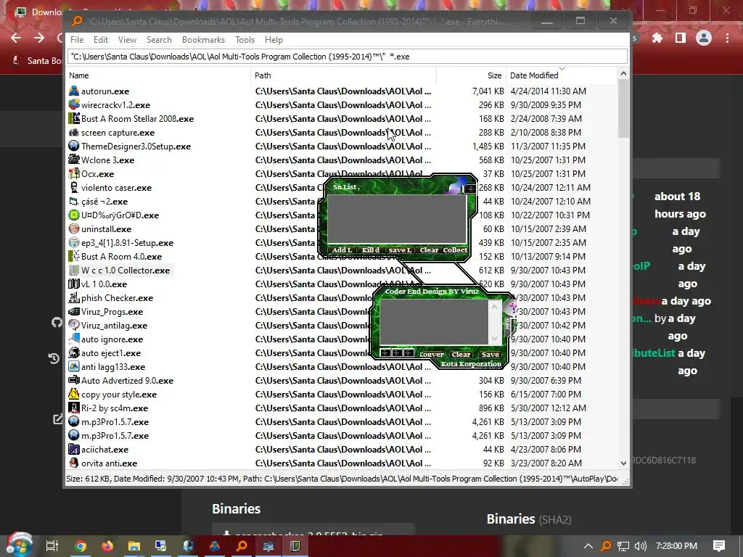This screenshot has height=557, width=743.
Task: Click the violento caser.exe icon
Action: pos(73,187)
